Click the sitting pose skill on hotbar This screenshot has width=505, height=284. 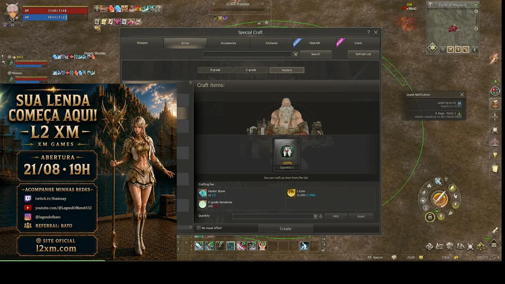coord(304,246)
